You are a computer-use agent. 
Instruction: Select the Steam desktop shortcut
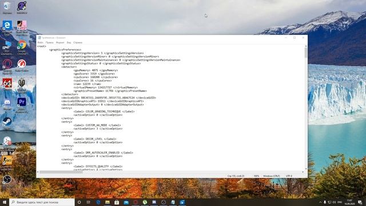pos(7,124)
